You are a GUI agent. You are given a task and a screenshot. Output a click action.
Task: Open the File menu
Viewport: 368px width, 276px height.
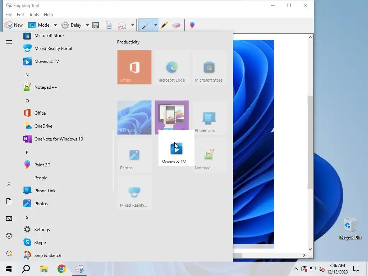tap(9, 14)
